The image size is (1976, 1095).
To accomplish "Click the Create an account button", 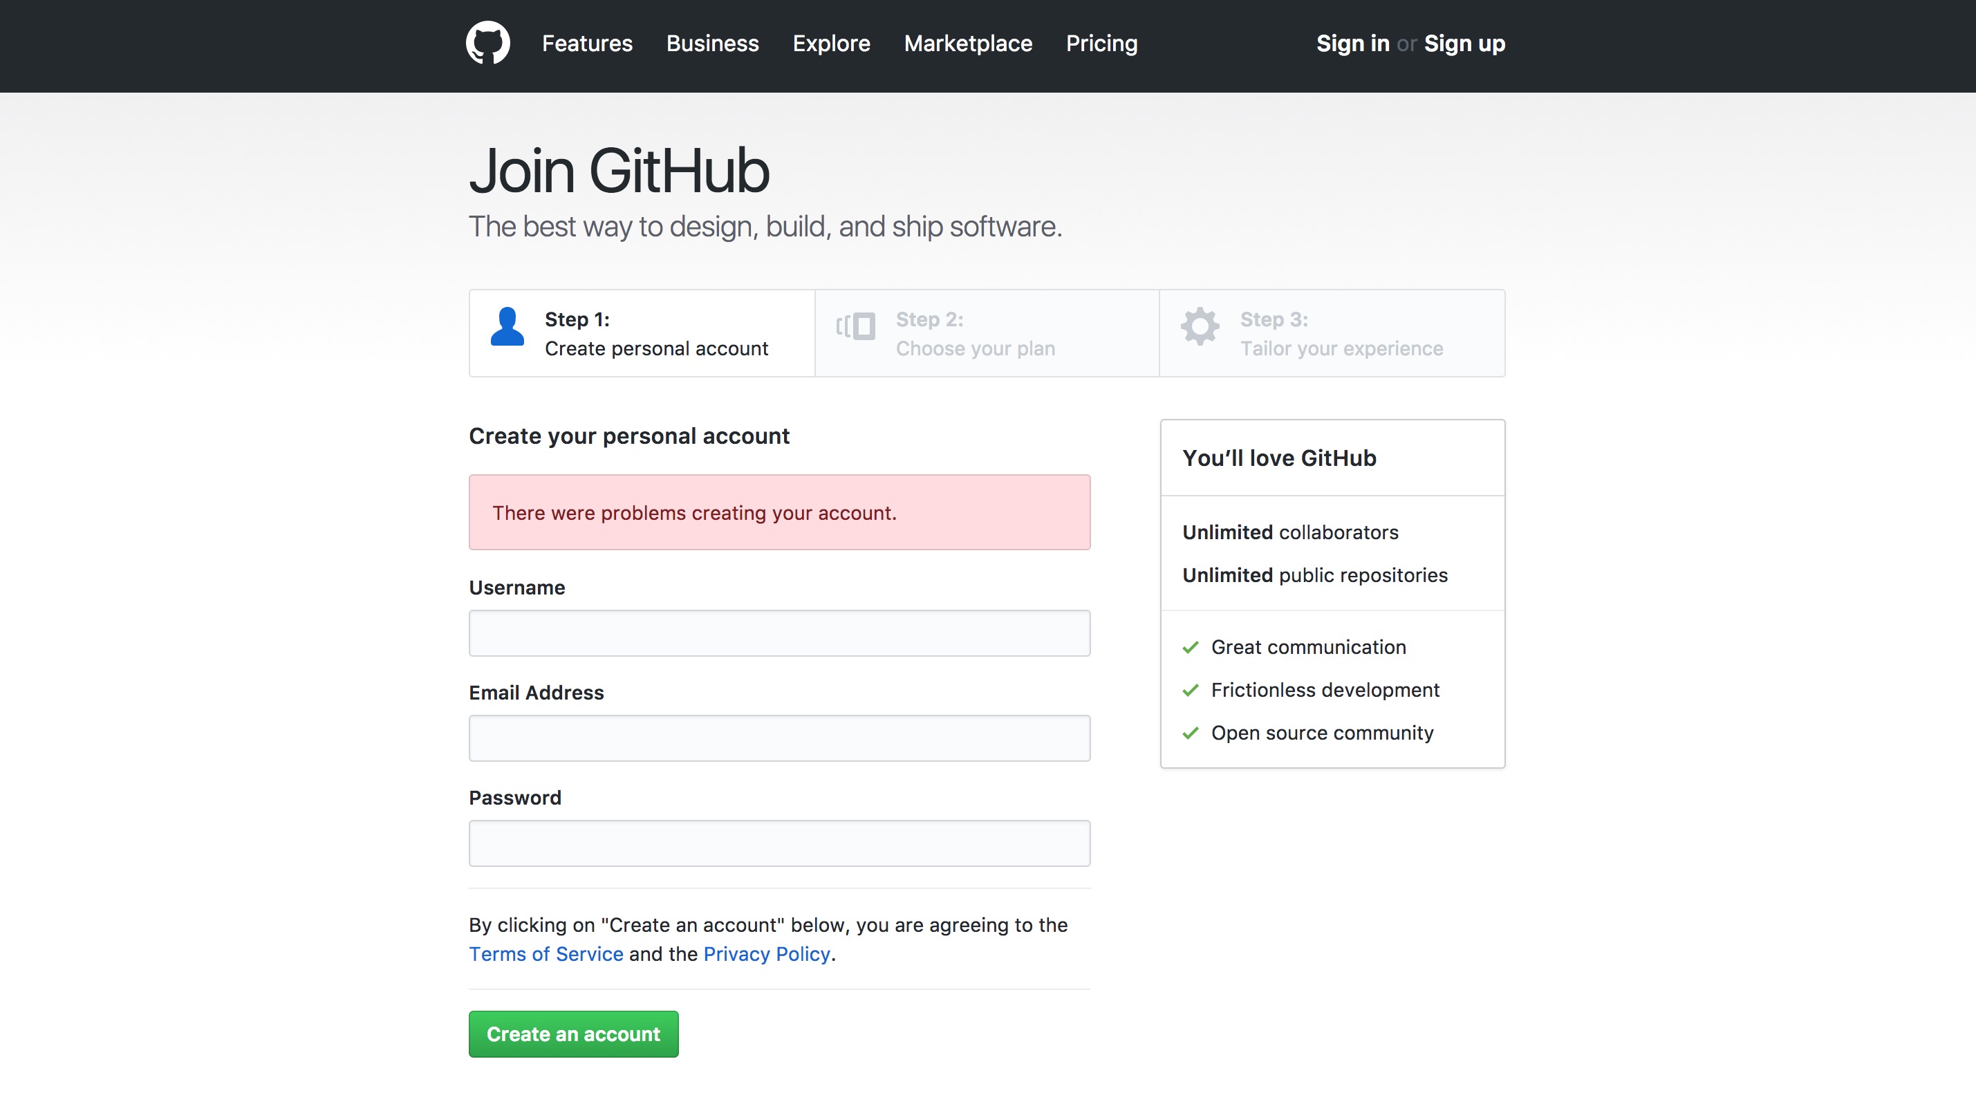I will click(x=573, y=1033).
